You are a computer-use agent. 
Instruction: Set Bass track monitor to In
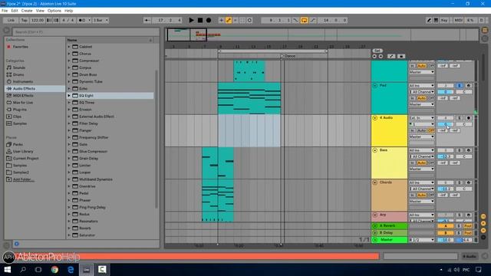click(413, 163)
